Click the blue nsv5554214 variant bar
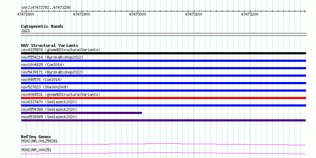 (163, 61)
